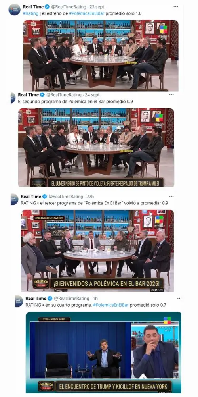
Task: View the second program's studio image
Action: (x=96, y=147)
